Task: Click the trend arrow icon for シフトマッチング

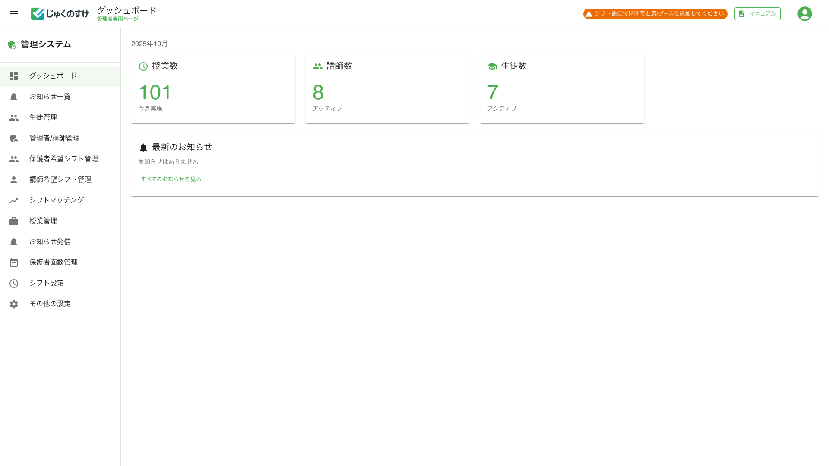Action: [14, 201]
